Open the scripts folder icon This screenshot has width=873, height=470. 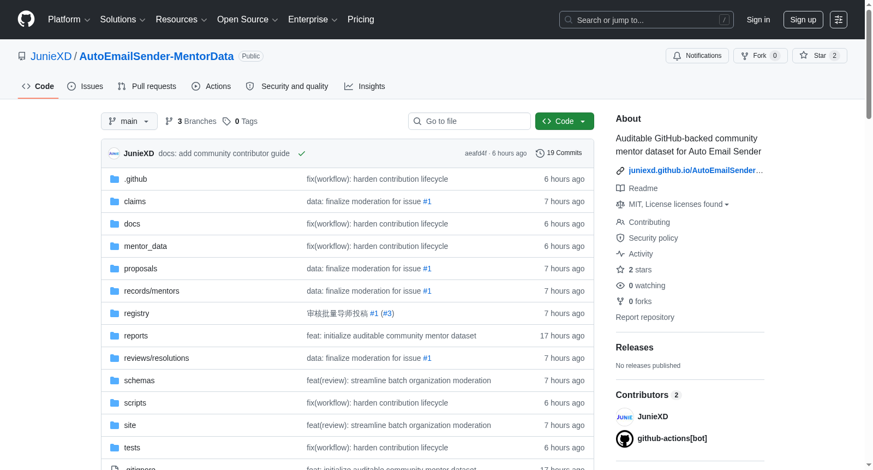(115, 403)
